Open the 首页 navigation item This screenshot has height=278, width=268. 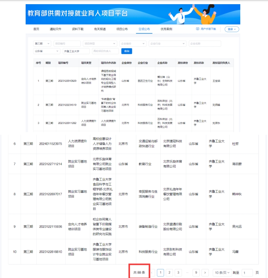tap(36, 29)
